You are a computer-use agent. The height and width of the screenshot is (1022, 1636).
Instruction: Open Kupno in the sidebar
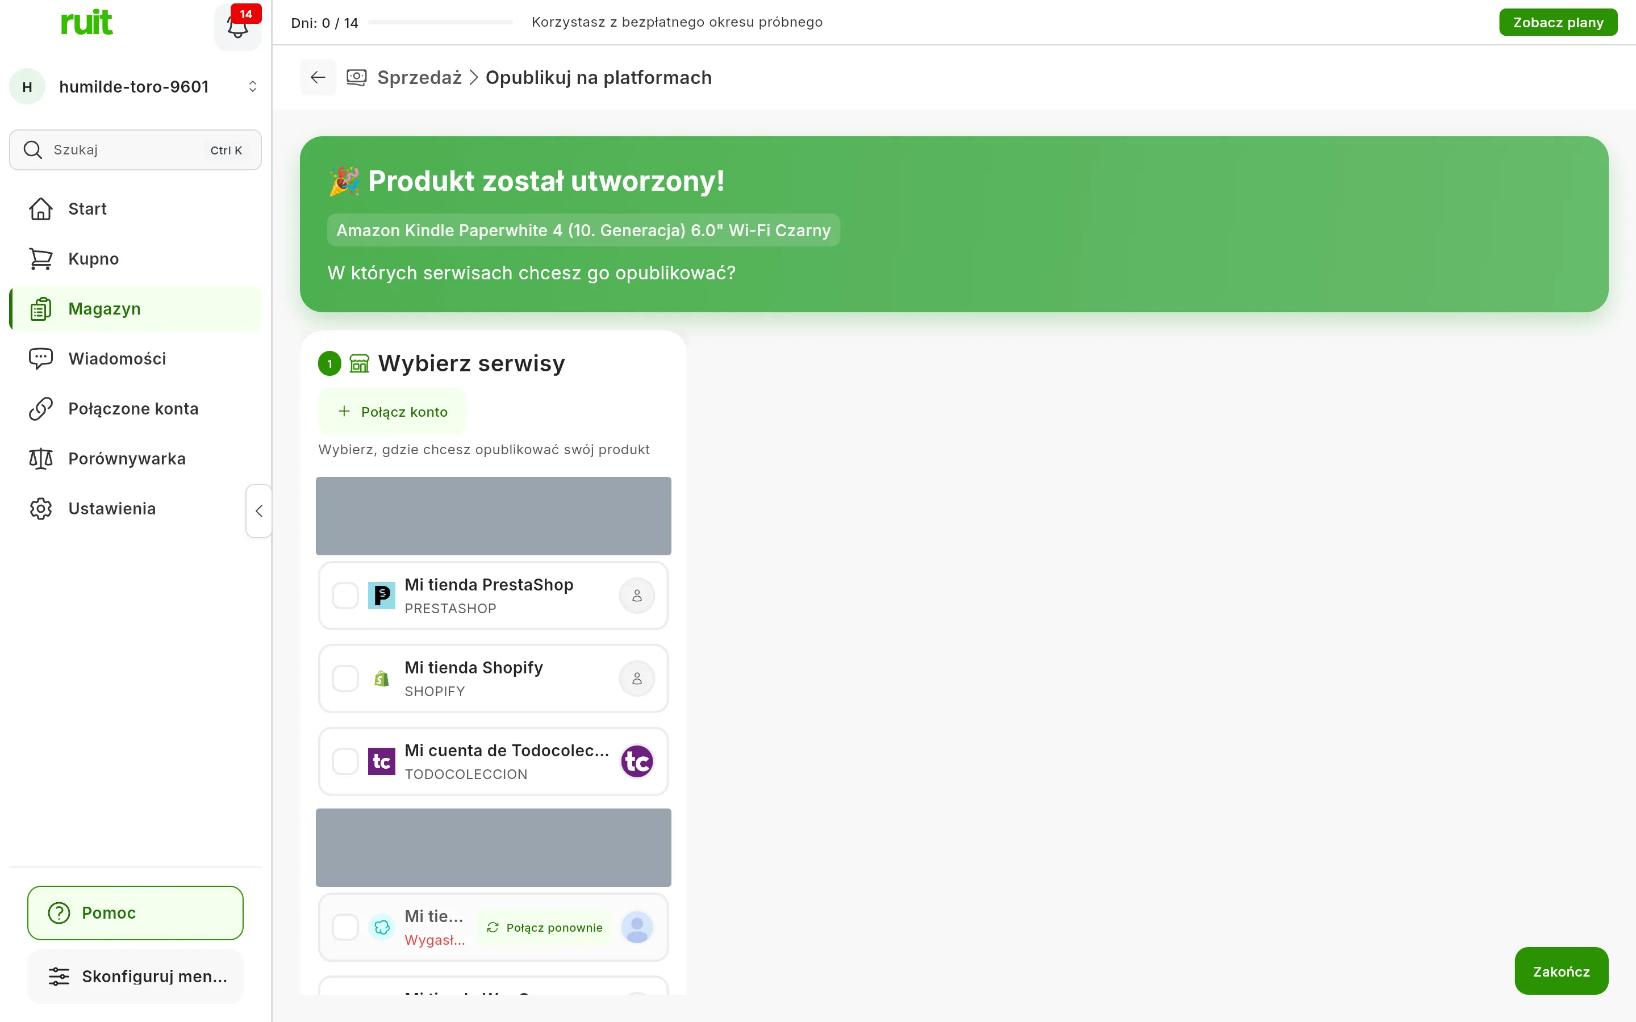135,259
